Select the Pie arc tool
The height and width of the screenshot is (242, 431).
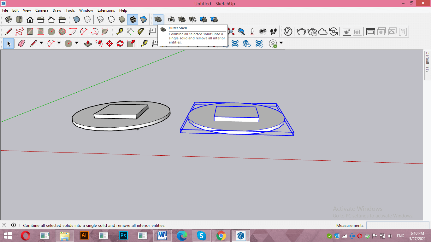point(105,32)
